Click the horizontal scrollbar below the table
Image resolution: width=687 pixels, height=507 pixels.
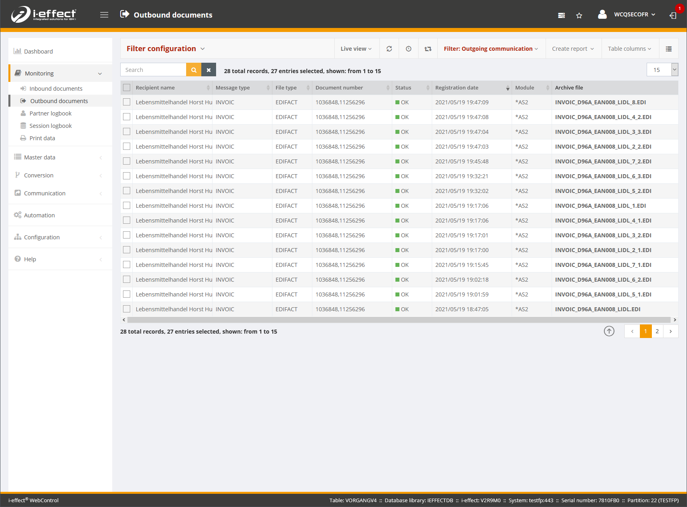click(x=399, y=320)
